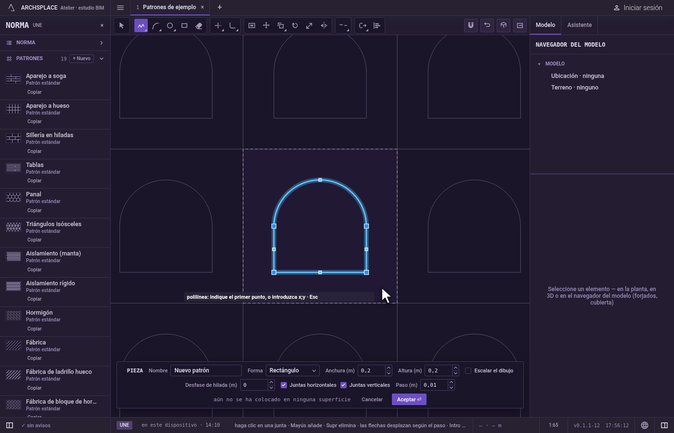Add a new document tab
Image resolution: width=674 pixels, height=433 pixels.
[220, 7]
